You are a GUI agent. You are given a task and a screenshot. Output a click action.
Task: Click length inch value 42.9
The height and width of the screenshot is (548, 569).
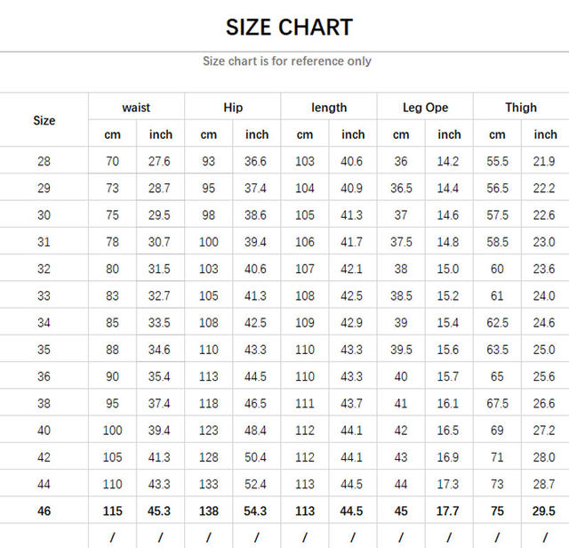point(353,323)
